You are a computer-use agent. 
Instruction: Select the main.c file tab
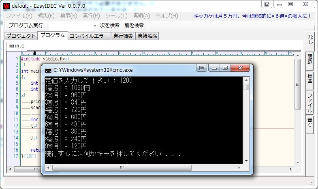[x=17, y=46]
